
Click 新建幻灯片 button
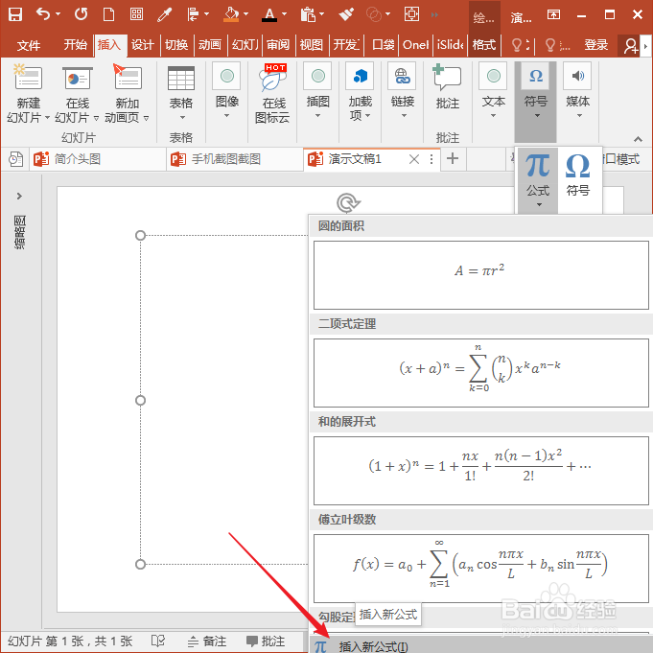tap(28, 93)
